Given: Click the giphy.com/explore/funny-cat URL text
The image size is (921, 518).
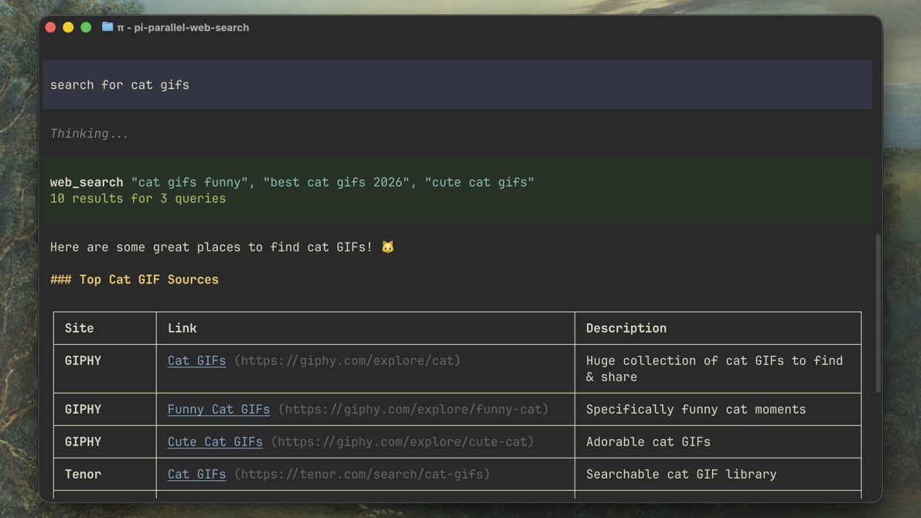Looking at the screenshot, I should pos(413,410).
